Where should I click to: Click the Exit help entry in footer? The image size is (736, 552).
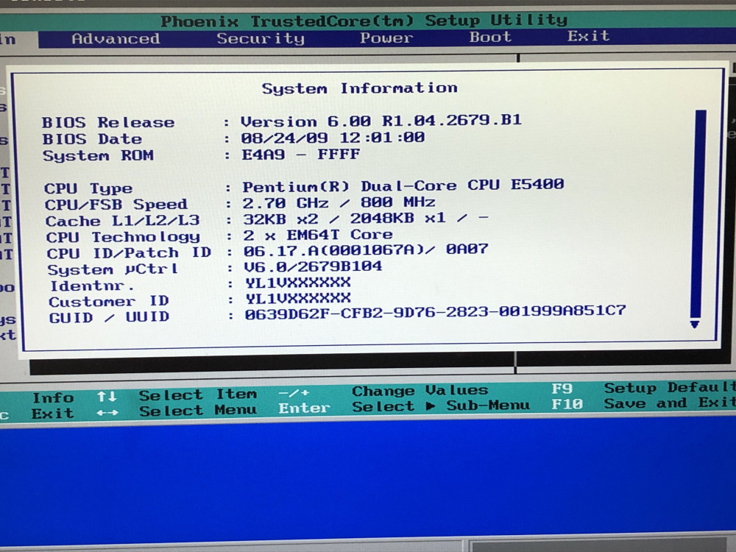(x=52, y=414)
